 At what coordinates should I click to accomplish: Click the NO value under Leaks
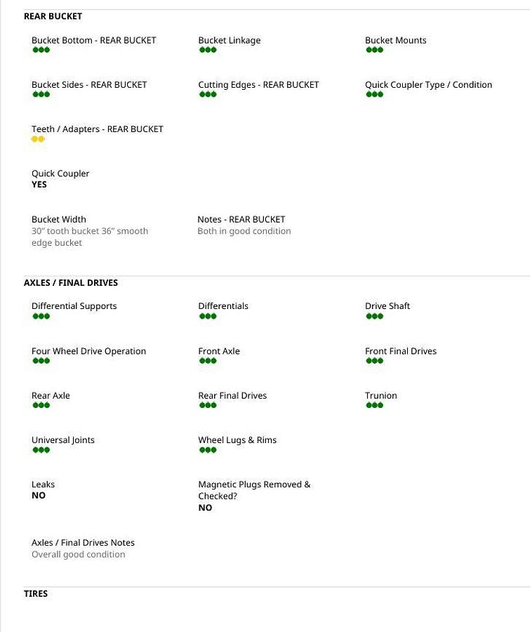click(39, 496)
